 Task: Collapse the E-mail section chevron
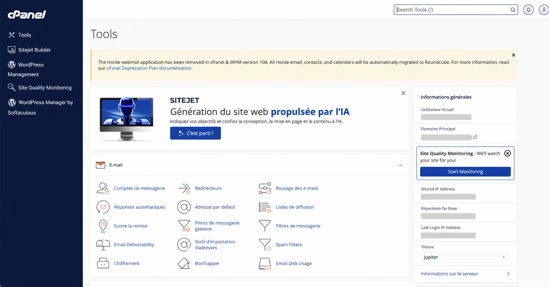tap(400, 165)
